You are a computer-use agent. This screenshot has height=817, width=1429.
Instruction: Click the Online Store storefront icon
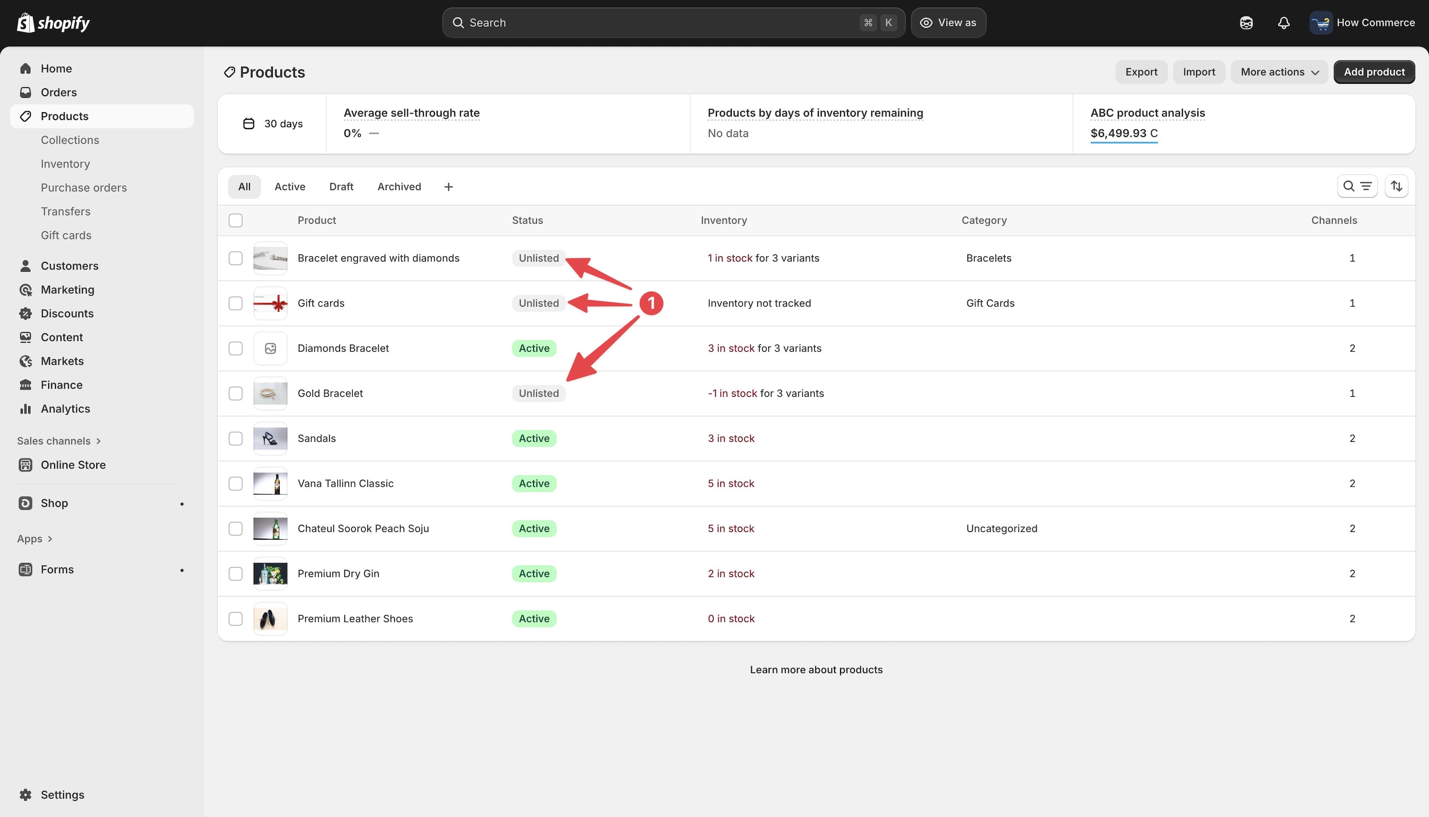25,465
